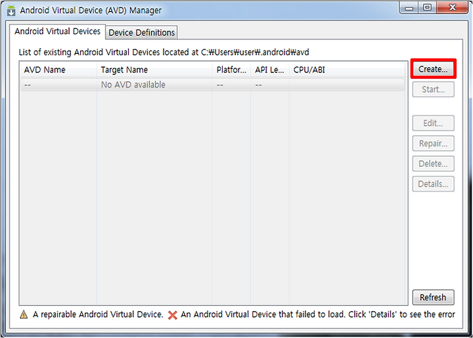The width and height of the screenshot is (473, 338).
Task: Click the Delete... button
Action: pyautogui.click(x=433, y=164)
